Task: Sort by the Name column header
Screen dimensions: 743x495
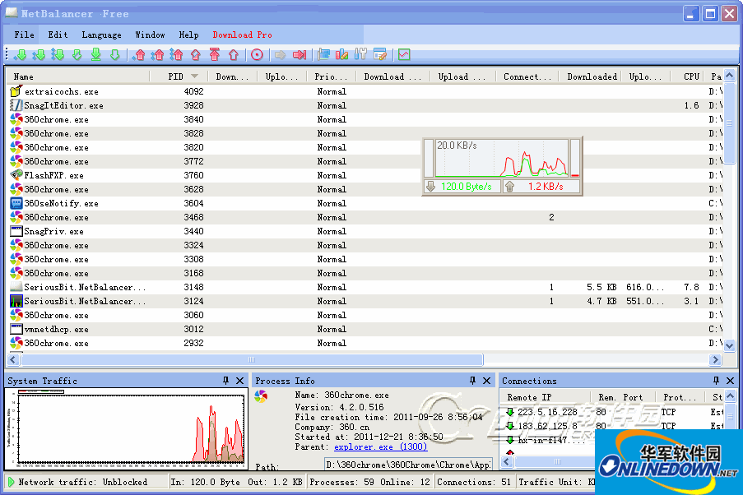Action: 78,76
